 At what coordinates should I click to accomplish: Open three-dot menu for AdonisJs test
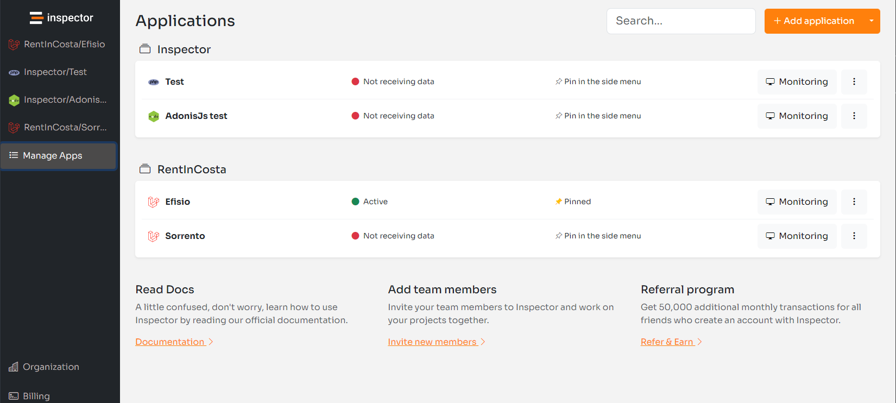(854, 116)
